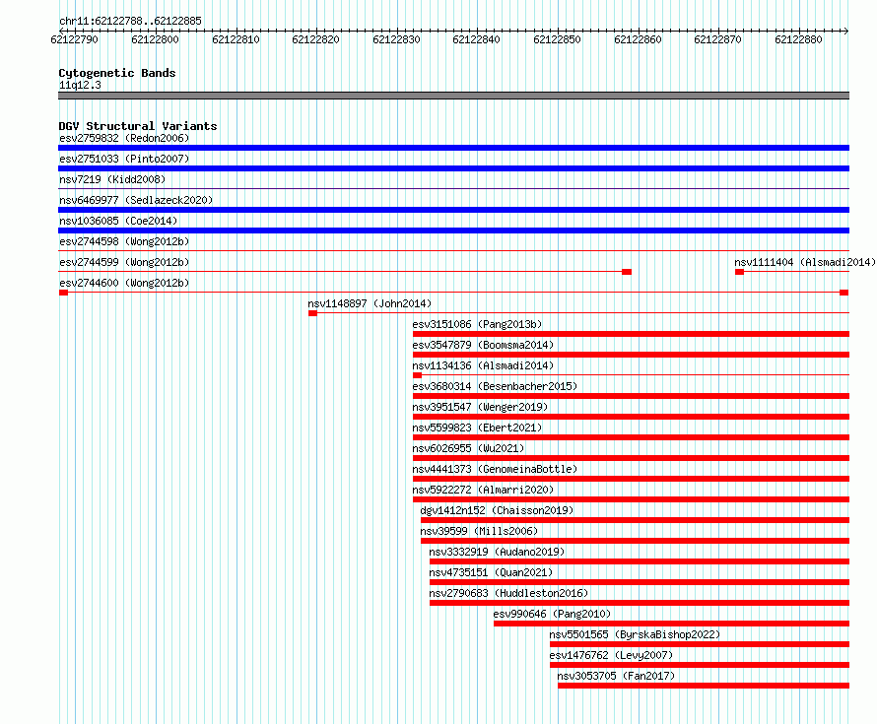Click ruler position 62122810
Viewport: 877px width, 724px height.
coord(236,39)
